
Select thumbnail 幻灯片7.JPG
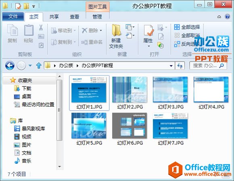(x=171, y=129)
